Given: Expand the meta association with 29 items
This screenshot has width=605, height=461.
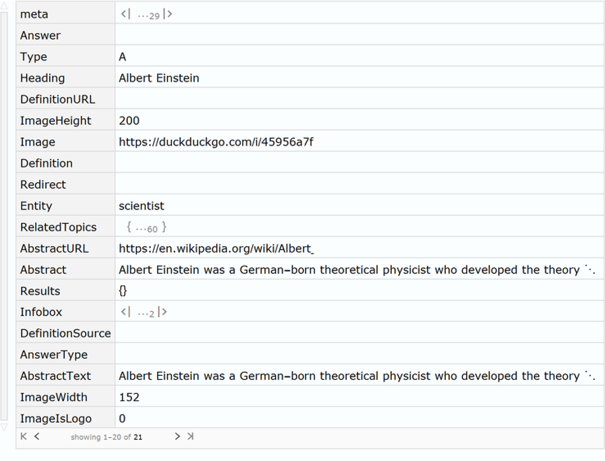Looking at the screenshot, I should 147,15.
